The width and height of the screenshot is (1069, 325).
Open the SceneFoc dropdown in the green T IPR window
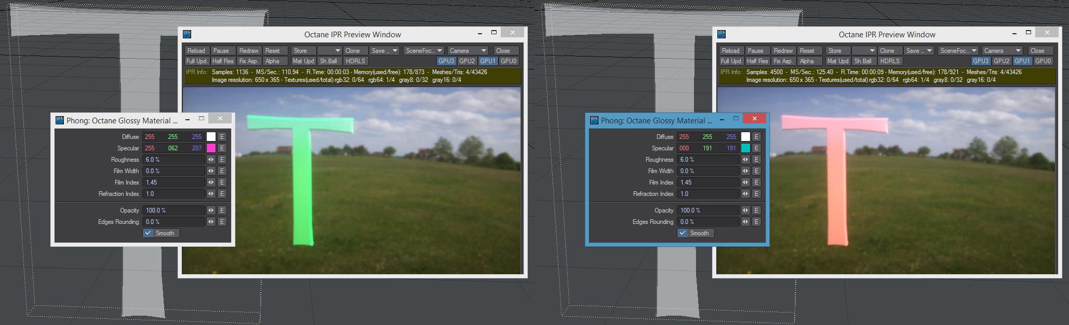click(424, 51)
